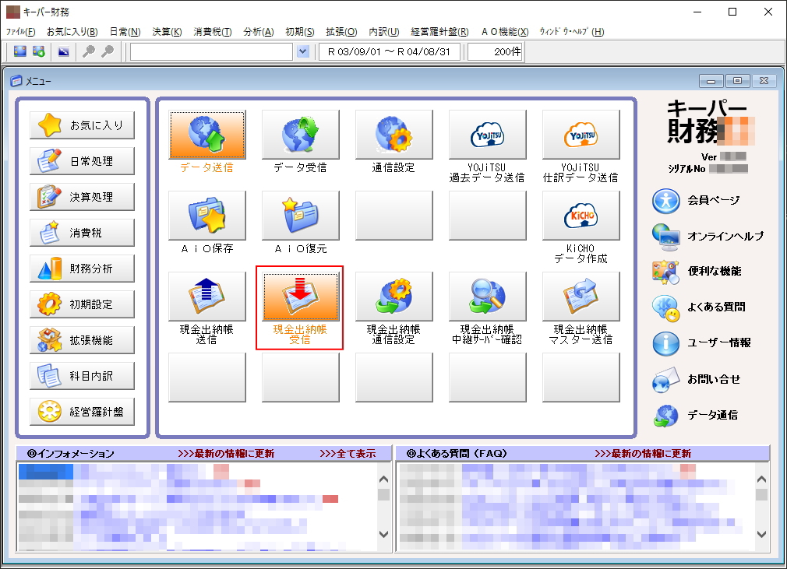Select 経営羅針盤 in the sidebar
This screenshot has width=787, height=569.
pos(83,412)
